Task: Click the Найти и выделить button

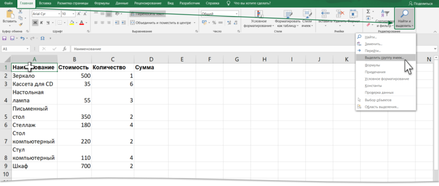Action: coord(404,18)
